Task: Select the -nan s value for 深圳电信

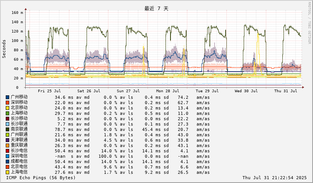Action: [64, 157]
